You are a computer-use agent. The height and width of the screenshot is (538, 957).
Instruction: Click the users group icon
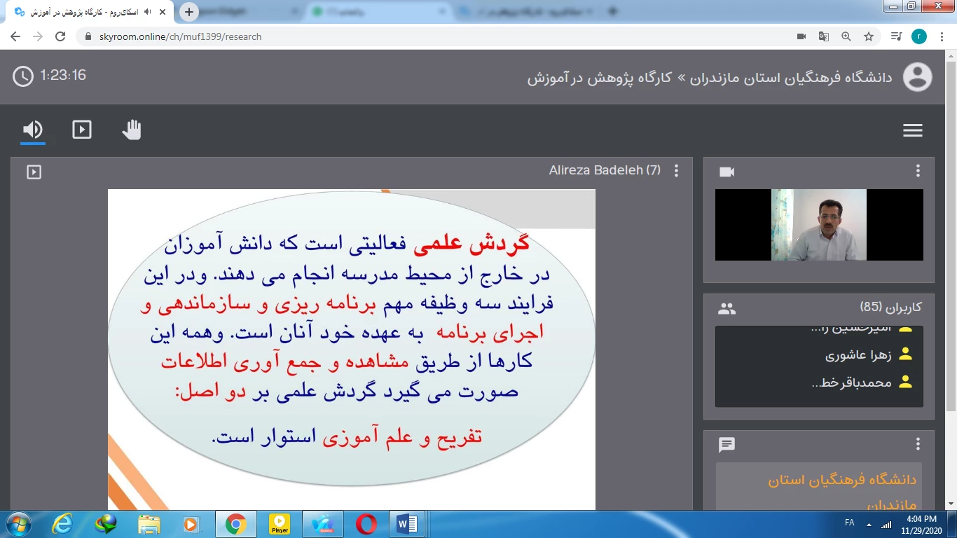pos(727,308)
